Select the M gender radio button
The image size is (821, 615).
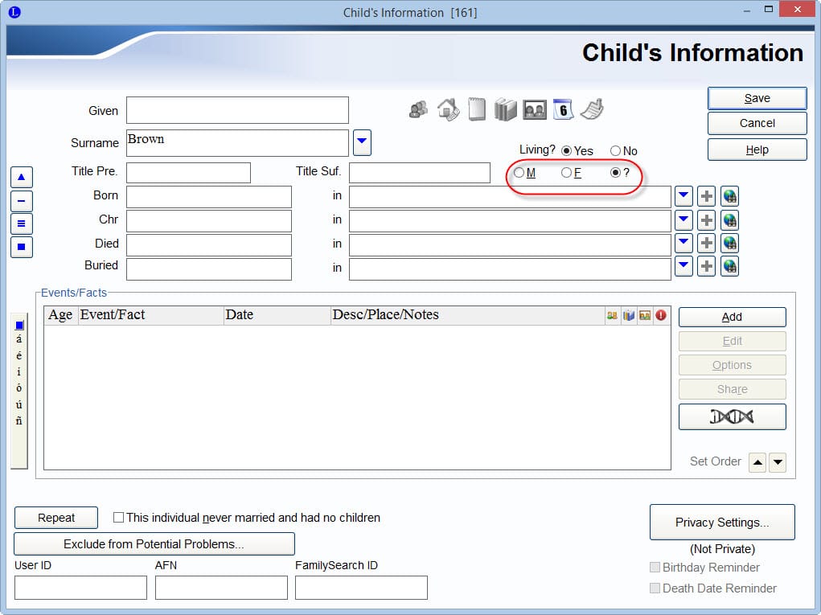click(x=519, y=172)
